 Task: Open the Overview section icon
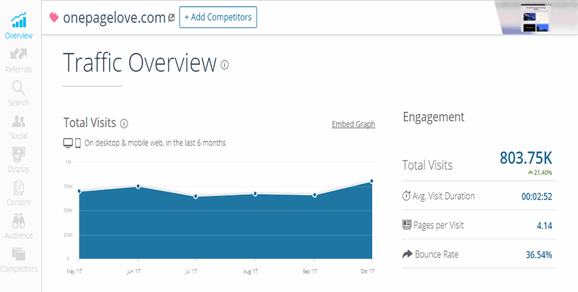tap(19, 20)
